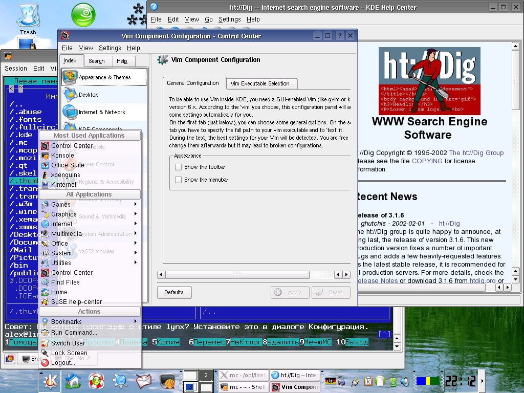The image size is (524, 393).
Task: Open the mail client icon in the panel
Action: pos(143,381)
